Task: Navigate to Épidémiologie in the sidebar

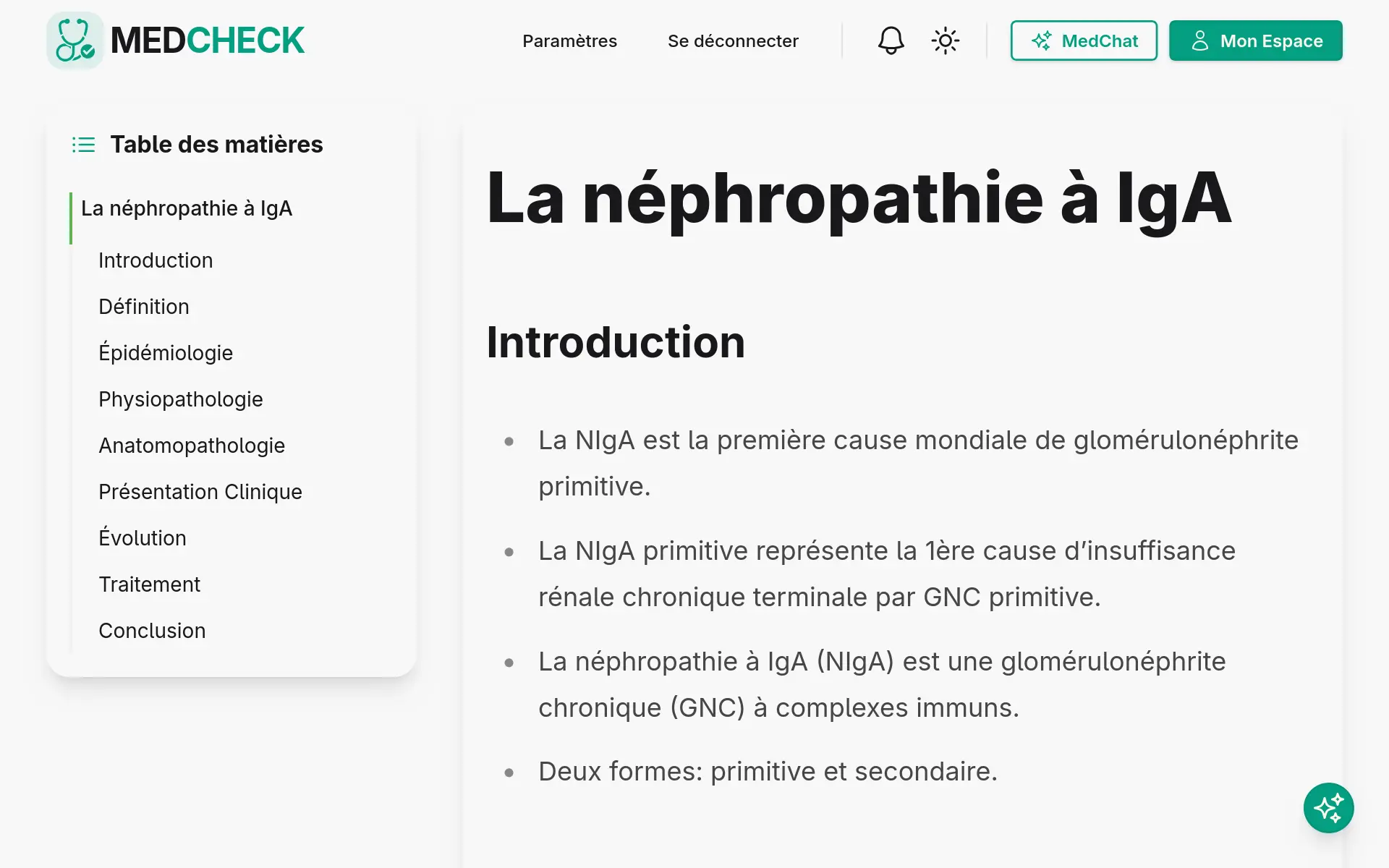Action: (x=166, y=353)
